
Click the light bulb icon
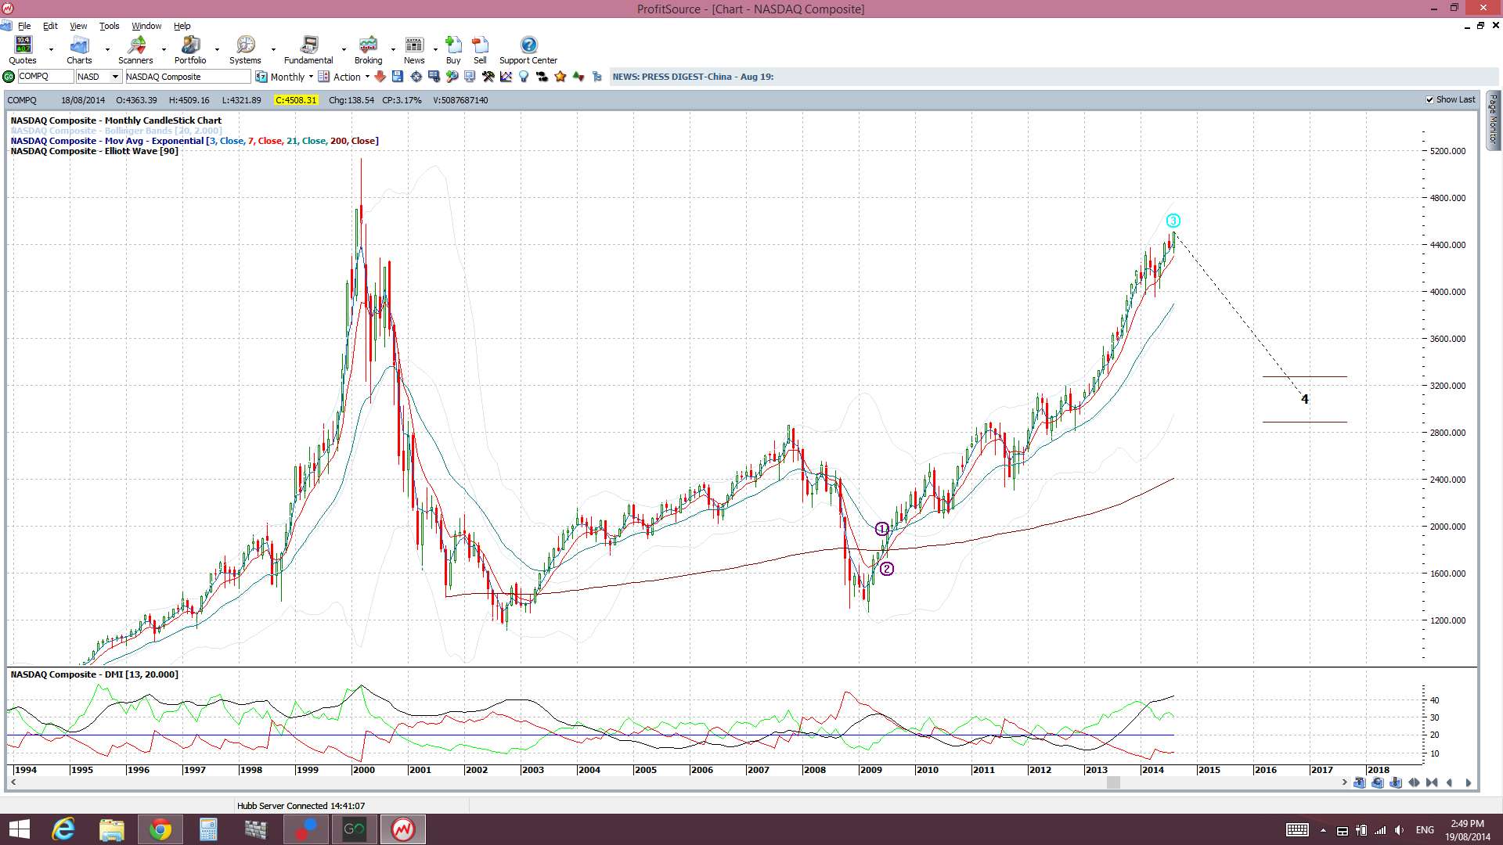(524, 77)
